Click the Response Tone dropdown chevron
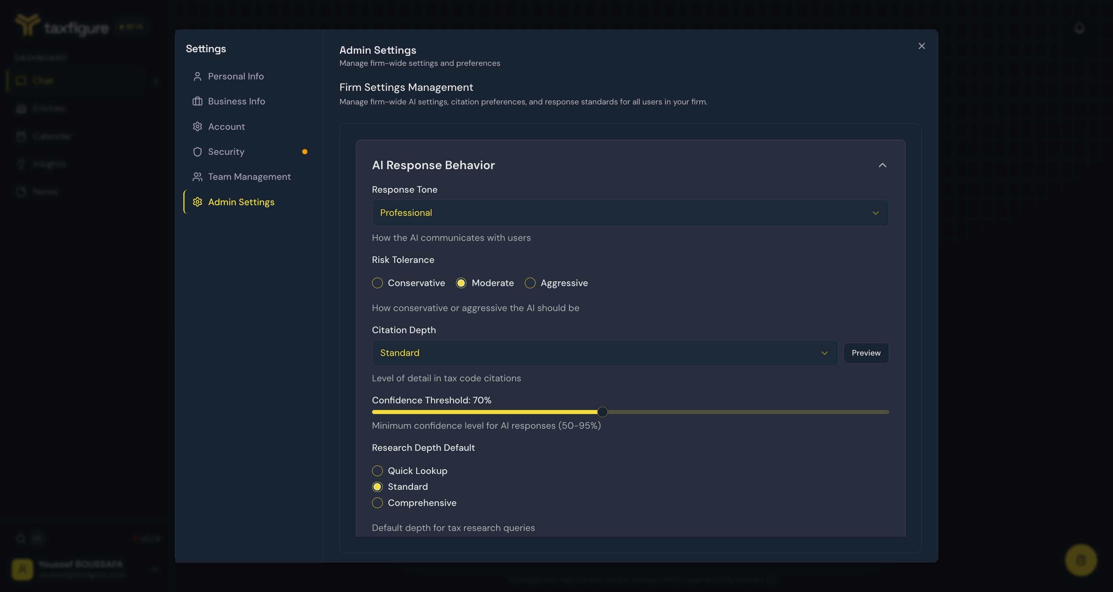This screenshot has height=592, width=1113. tap(875, 213)
